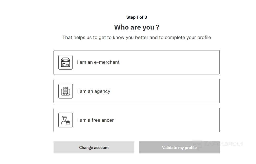Click the freelancer person-with-briefcase icon
This screenshot has height=164, width=256.
point(65,120)
